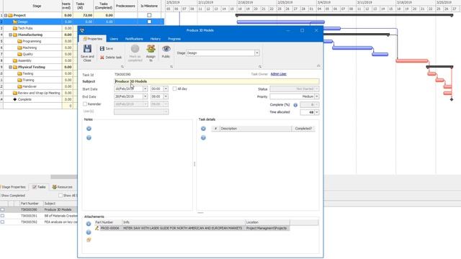Tick the checkbox for task TSK000392
This screenshot has width=461, height=259.
point(3,222)
